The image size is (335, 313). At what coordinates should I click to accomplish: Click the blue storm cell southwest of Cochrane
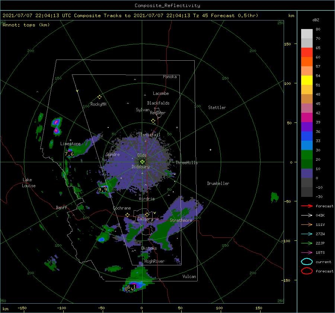[x=101, y=239]
